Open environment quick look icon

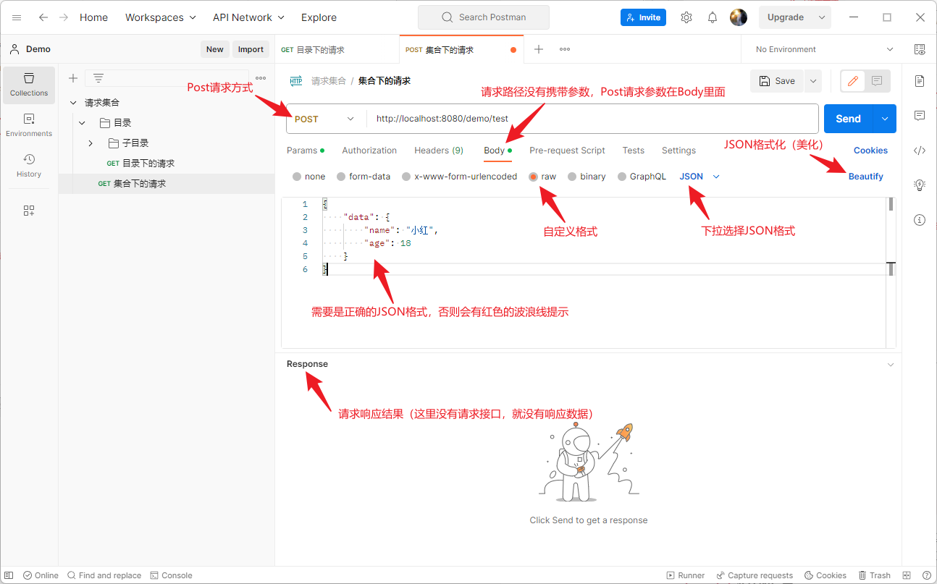[x=920, y=49]
